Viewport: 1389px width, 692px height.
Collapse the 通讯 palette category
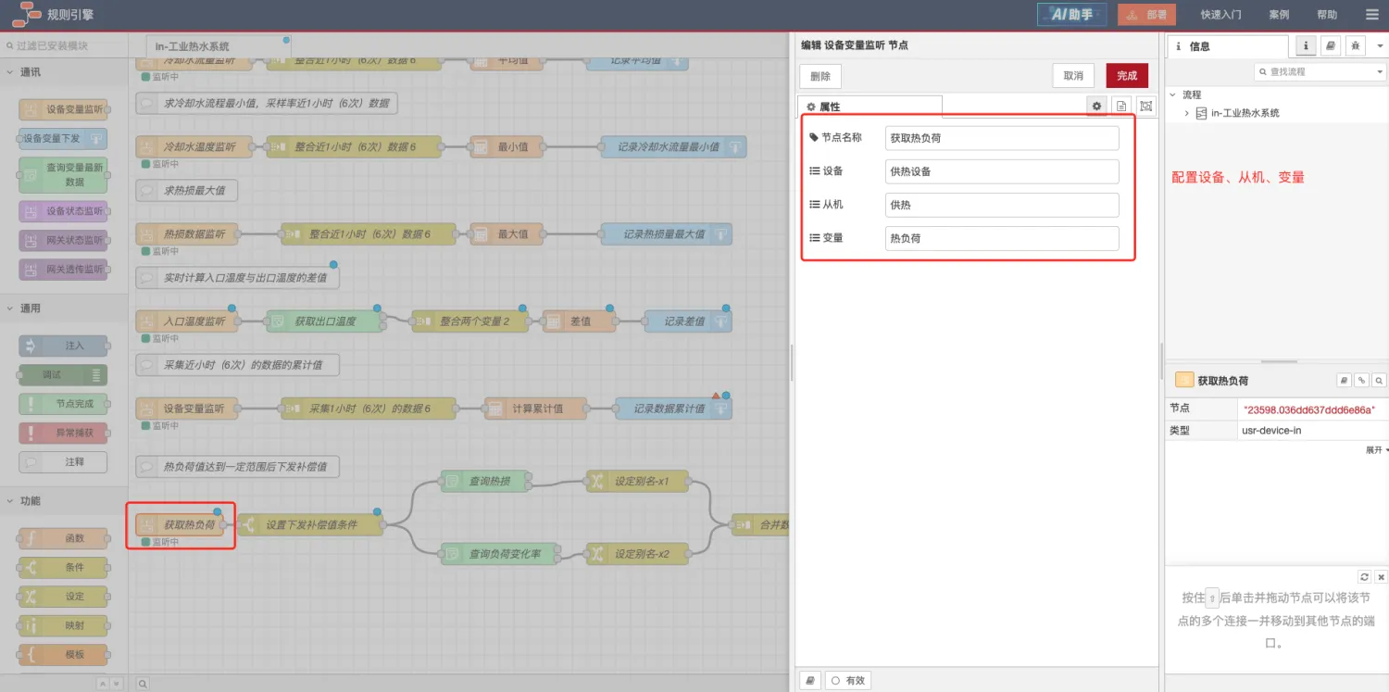coord(11,72)
